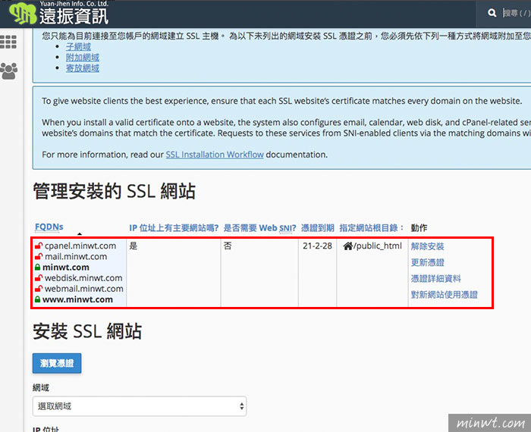Select the www.minwt.com entry
531x432 pixels.
77,299
